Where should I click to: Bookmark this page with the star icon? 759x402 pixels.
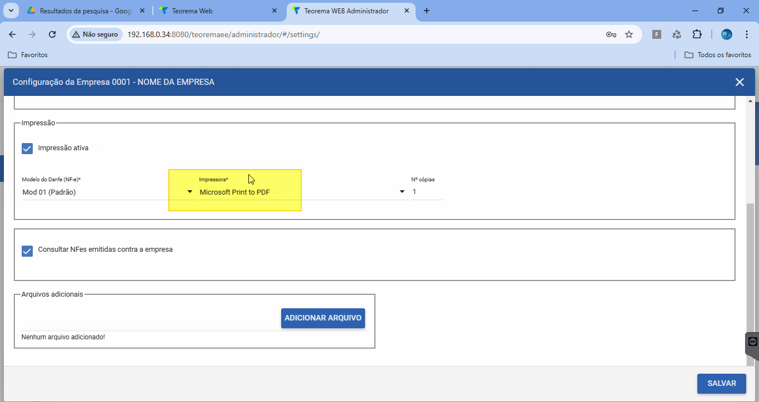(x=629, y=34)
